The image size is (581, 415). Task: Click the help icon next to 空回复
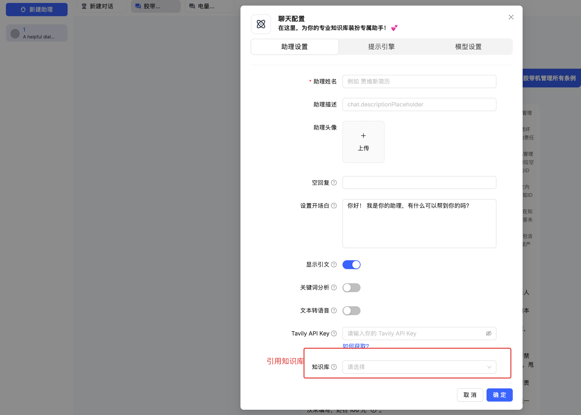click(334, 182)
